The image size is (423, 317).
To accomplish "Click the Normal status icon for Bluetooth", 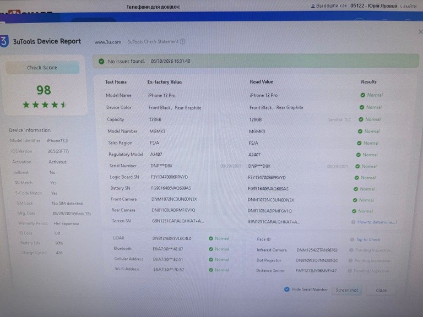I will click(x=211, y=249).
